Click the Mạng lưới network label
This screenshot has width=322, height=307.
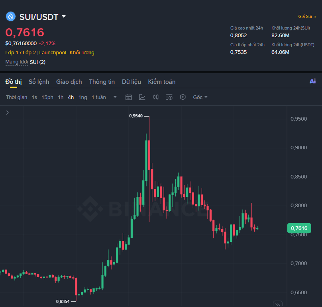tap(17, 62)
